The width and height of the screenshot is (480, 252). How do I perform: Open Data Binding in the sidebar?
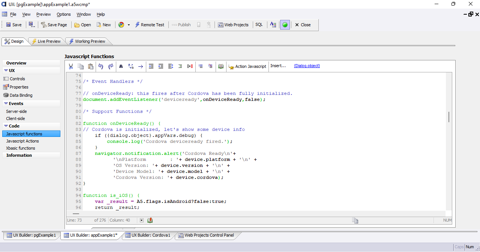pos(18,95)
